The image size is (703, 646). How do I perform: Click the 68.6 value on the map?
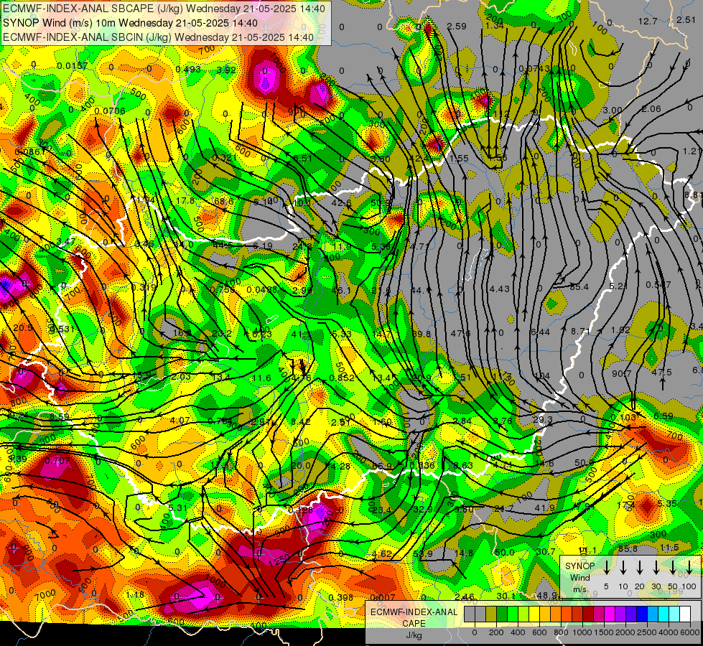coord(224,201)
